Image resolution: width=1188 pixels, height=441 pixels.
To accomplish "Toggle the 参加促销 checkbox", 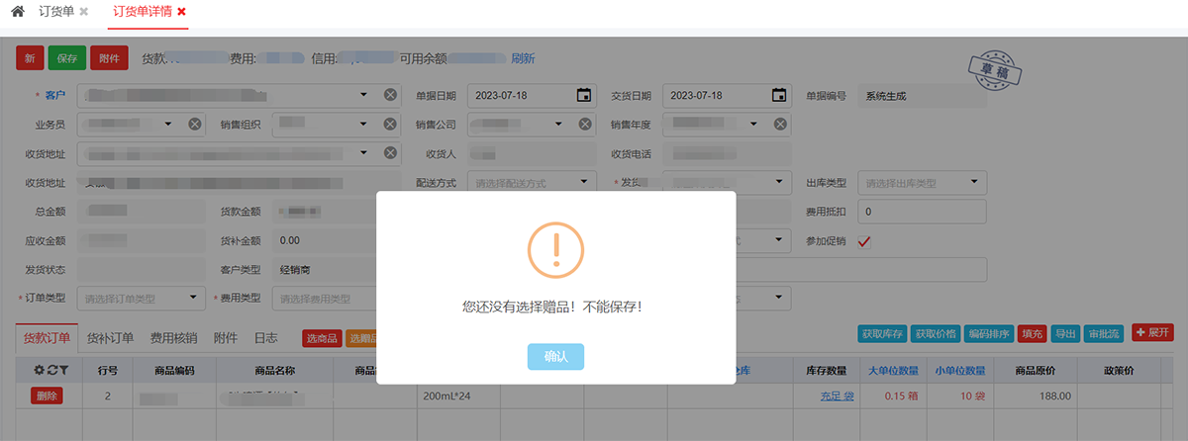I will point(864,241).
